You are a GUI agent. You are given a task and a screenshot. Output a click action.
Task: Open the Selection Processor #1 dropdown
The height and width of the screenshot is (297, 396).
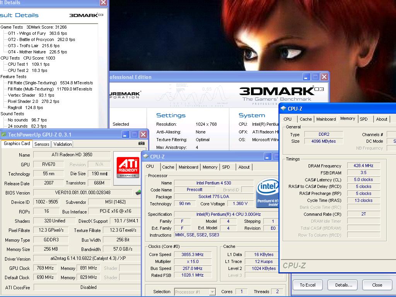coord(212,292)
